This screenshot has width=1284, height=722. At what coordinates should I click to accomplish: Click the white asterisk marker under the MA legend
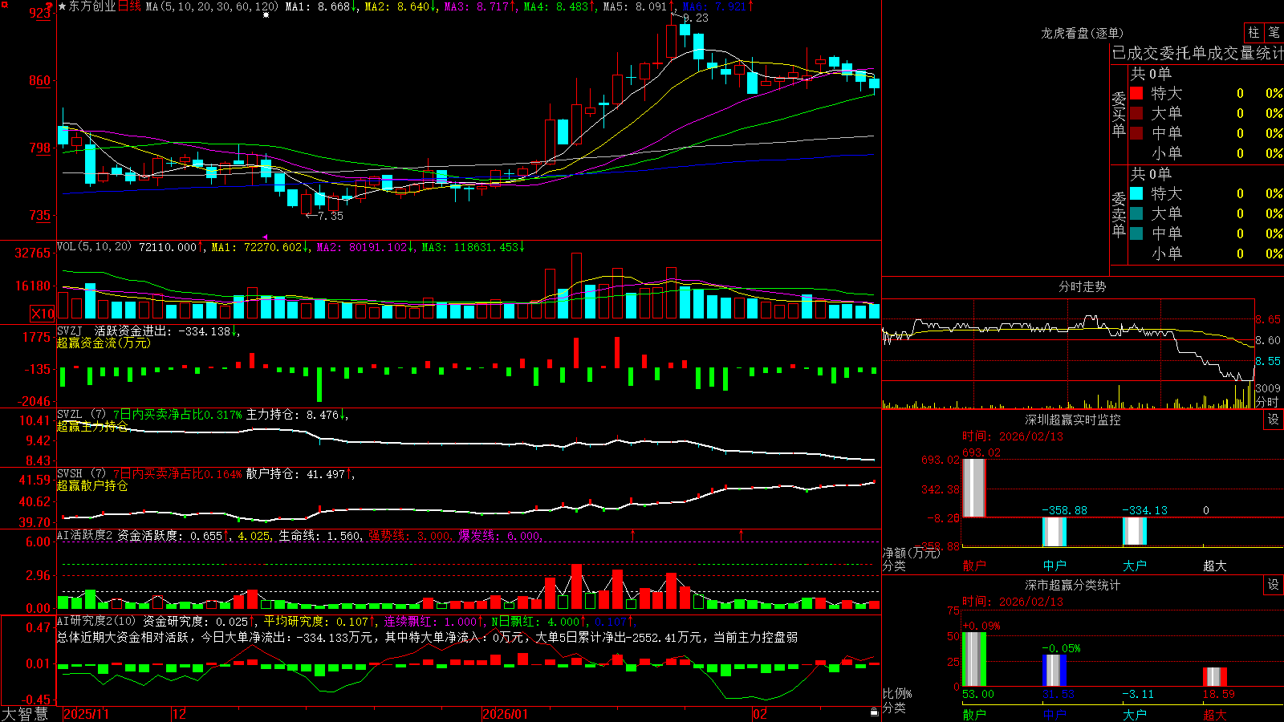tap(266, 15)
